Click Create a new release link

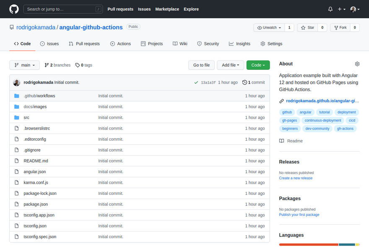coord(296,178)
